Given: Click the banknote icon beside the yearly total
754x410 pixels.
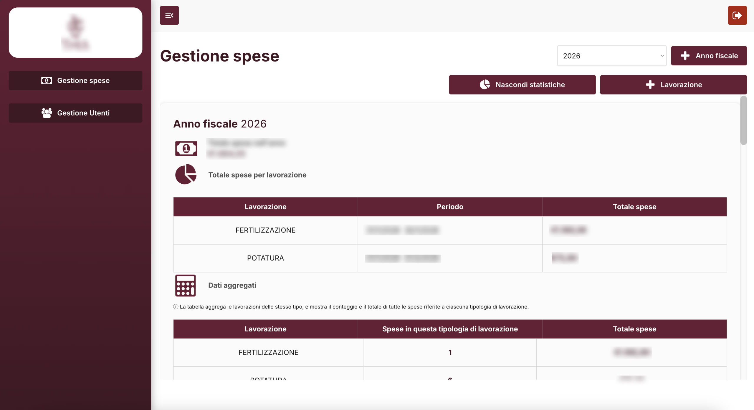Looking at the screenshot, I should coord(186,148).
